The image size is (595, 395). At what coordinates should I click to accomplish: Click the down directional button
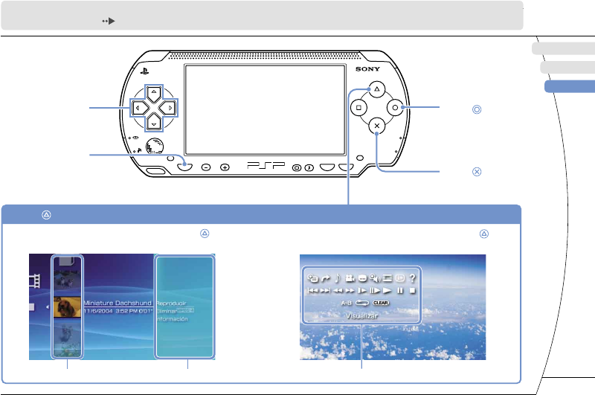point(154,122)
